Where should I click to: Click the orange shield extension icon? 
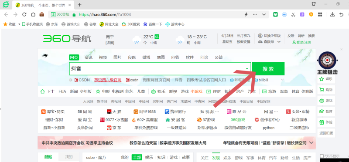pyautogui.click(x=311, y=15)
